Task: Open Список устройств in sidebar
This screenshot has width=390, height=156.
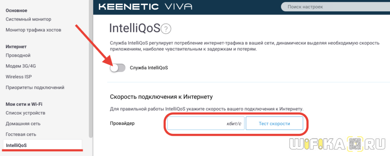Action: (26, 113)
